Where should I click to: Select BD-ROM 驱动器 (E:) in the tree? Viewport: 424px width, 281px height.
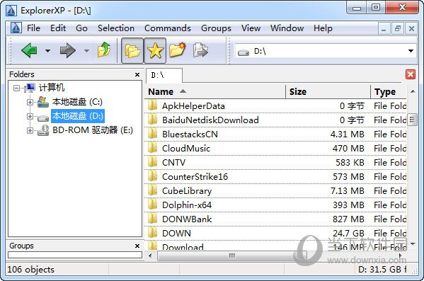point(93,130)
